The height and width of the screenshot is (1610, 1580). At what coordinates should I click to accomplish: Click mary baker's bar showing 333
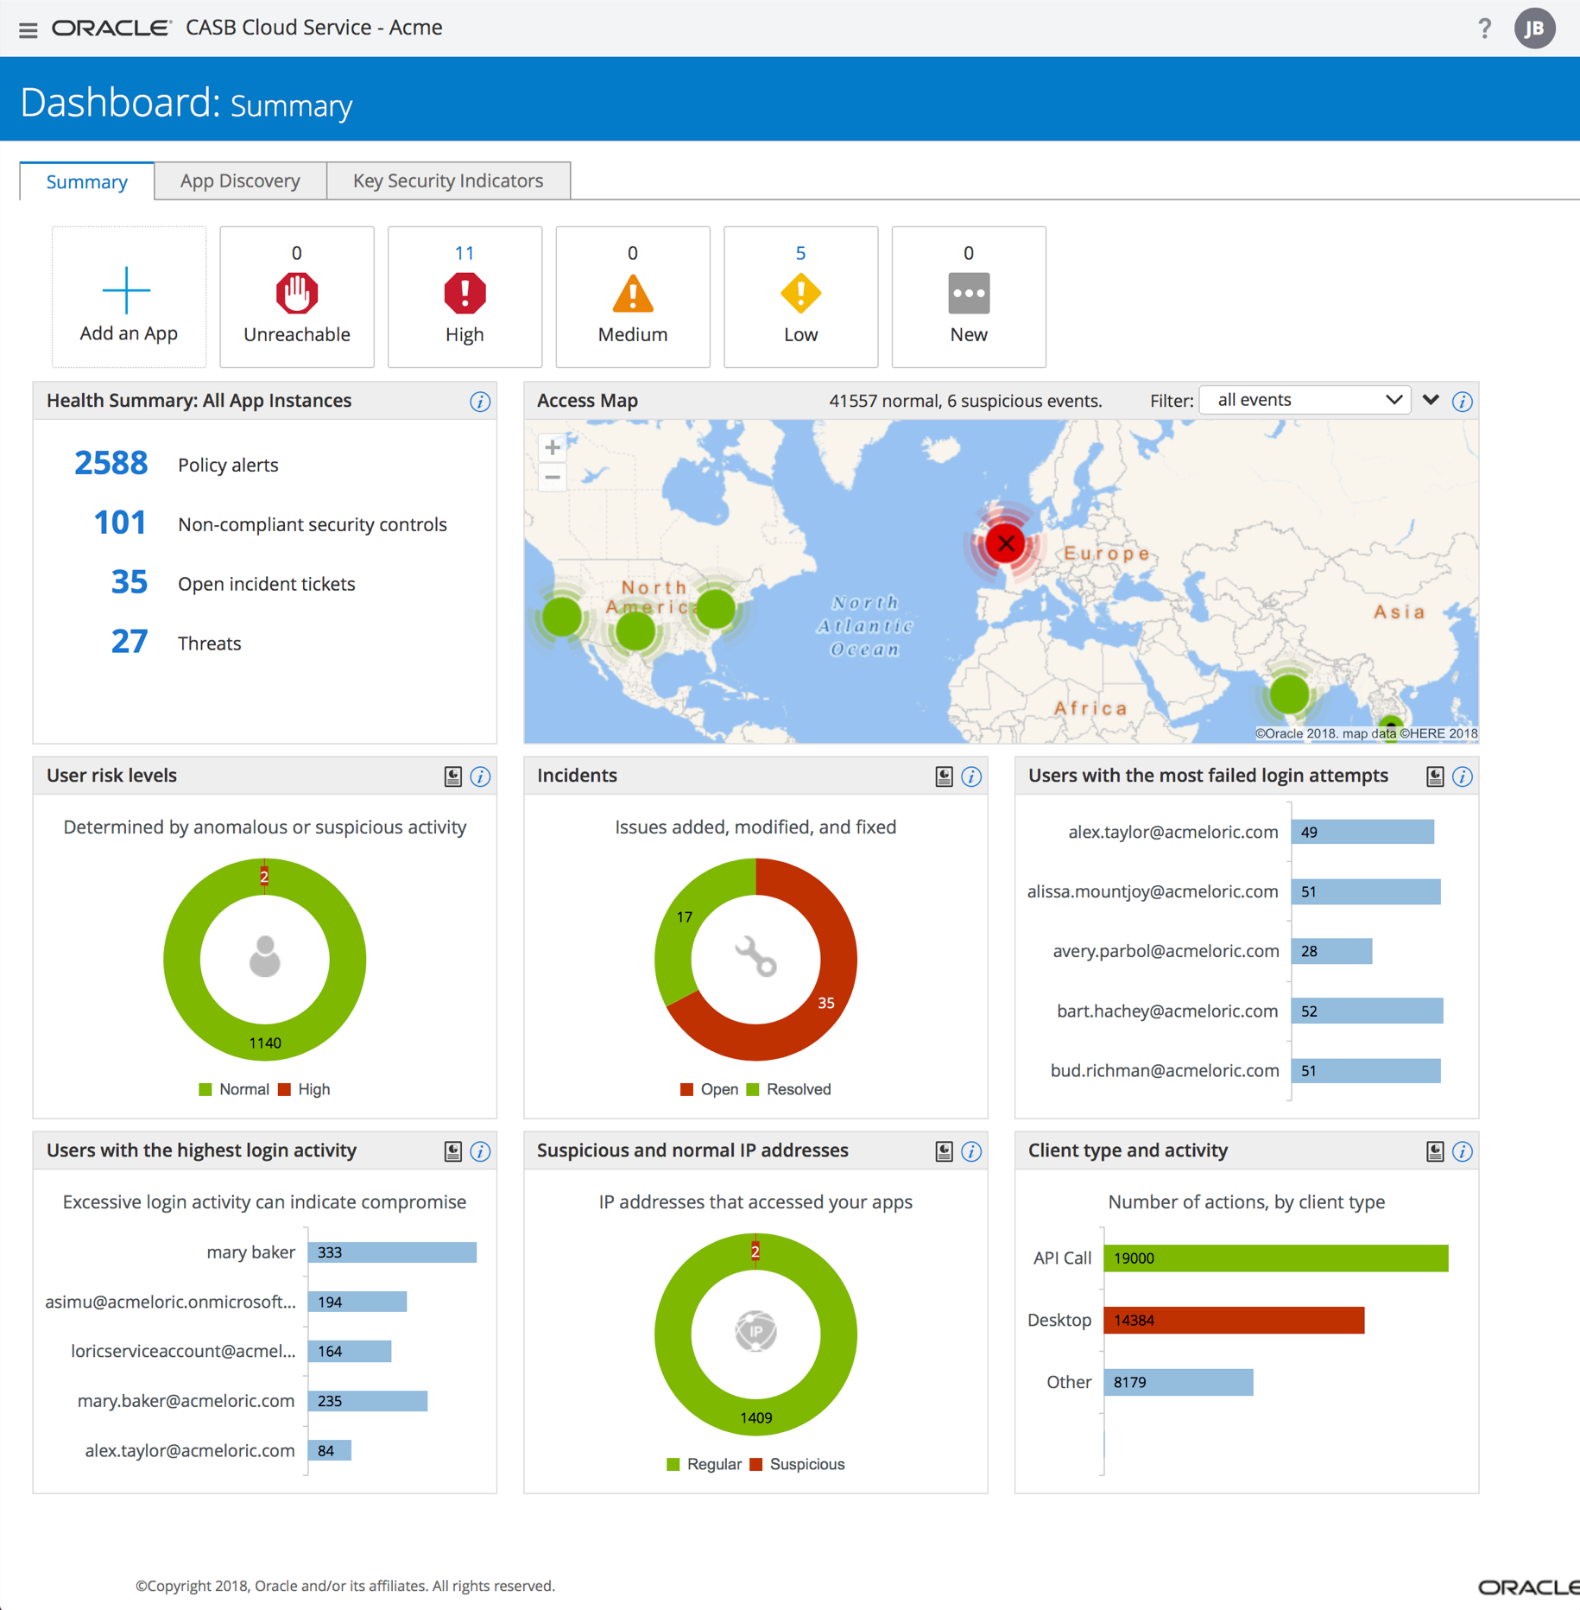pos(392,1252)
